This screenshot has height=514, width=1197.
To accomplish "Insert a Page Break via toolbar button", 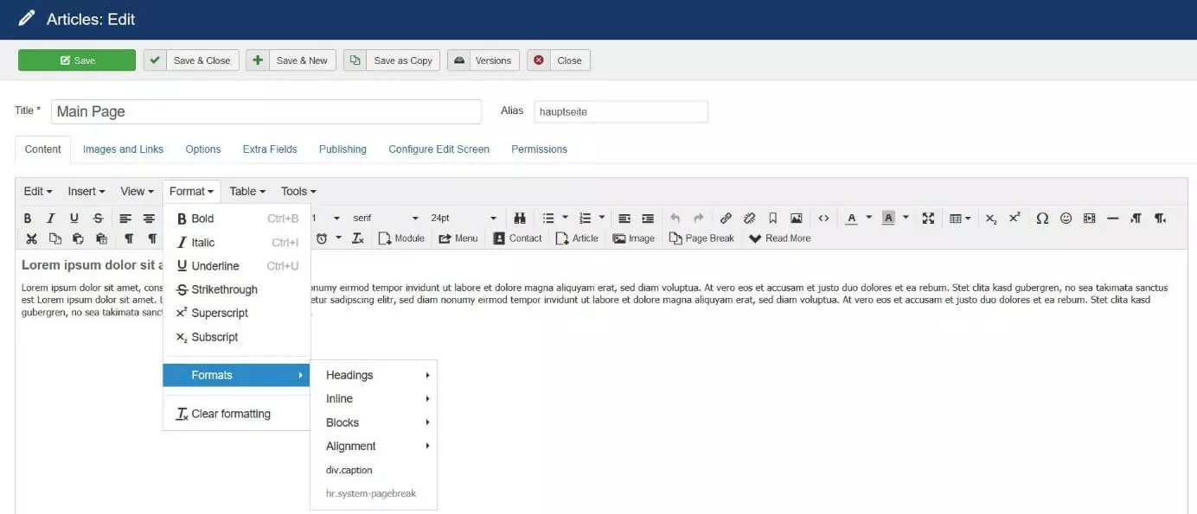I will tap(701, 238).
